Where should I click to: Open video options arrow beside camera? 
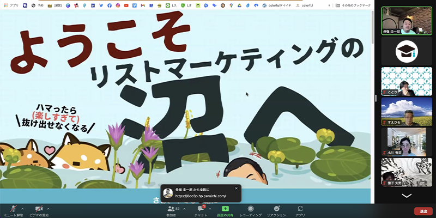click(49, 208)
